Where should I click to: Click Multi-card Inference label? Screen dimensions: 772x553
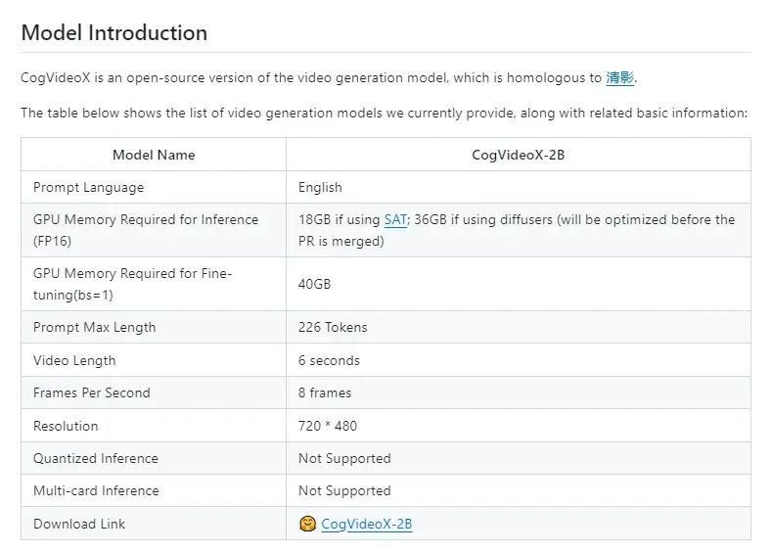[96, 491]
